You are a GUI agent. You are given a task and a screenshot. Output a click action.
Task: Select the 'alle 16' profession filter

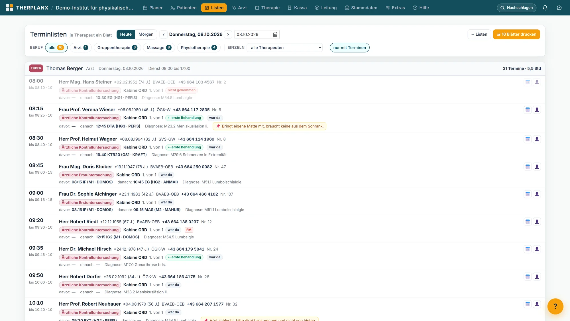[x=56, y=48]
